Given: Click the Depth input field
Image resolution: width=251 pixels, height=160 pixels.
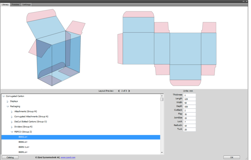Looking at the screenshot, I should click(189, 107).
